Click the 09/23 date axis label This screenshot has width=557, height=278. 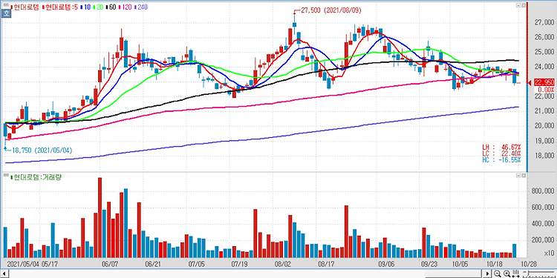point(429,265)
